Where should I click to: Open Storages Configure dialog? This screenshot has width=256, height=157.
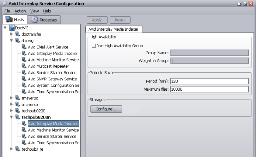[106, 109]
